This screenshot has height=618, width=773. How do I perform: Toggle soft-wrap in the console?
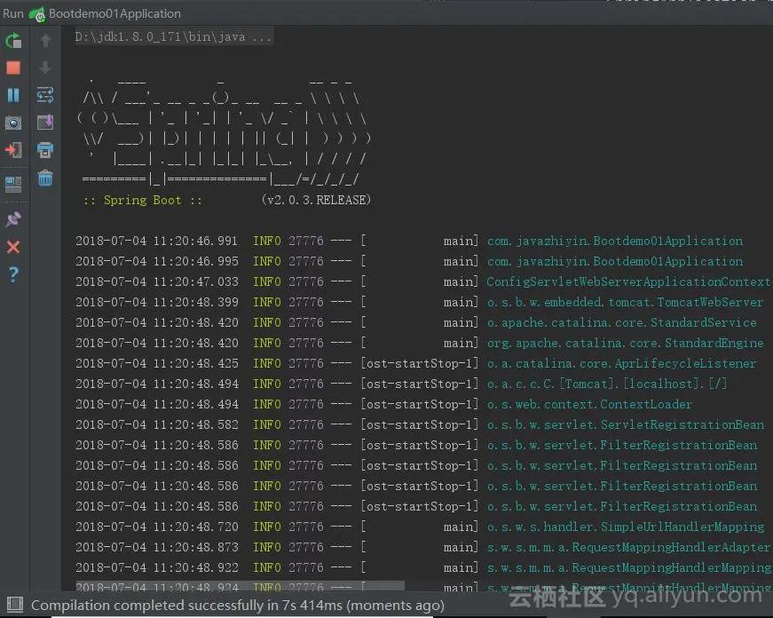pos(45,95)
